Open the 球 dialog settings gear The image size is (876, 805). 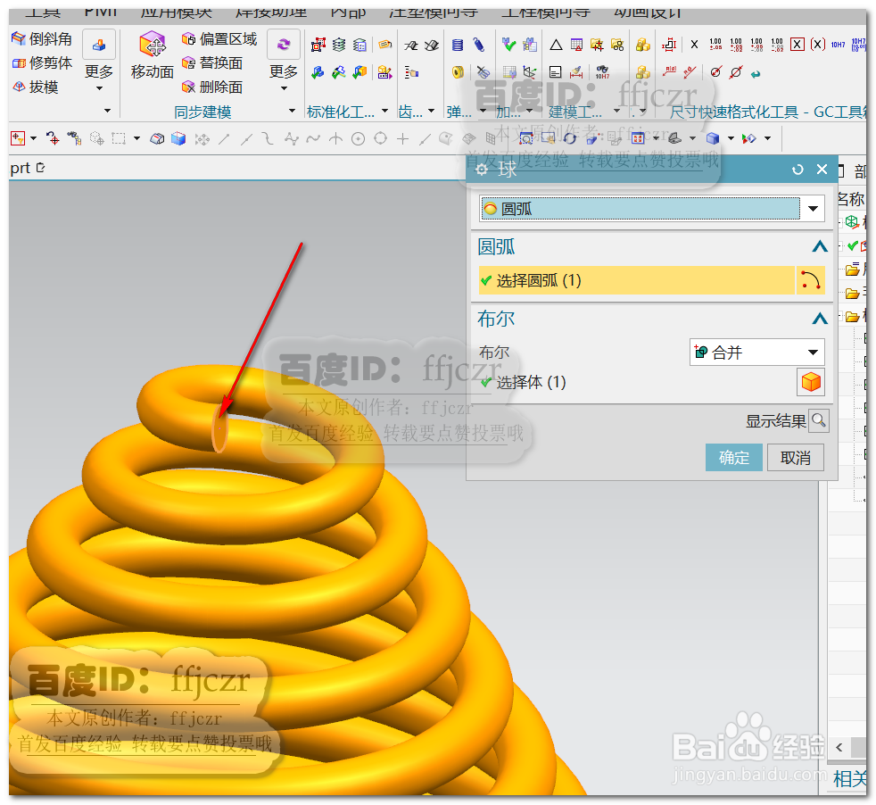(482, 169)
